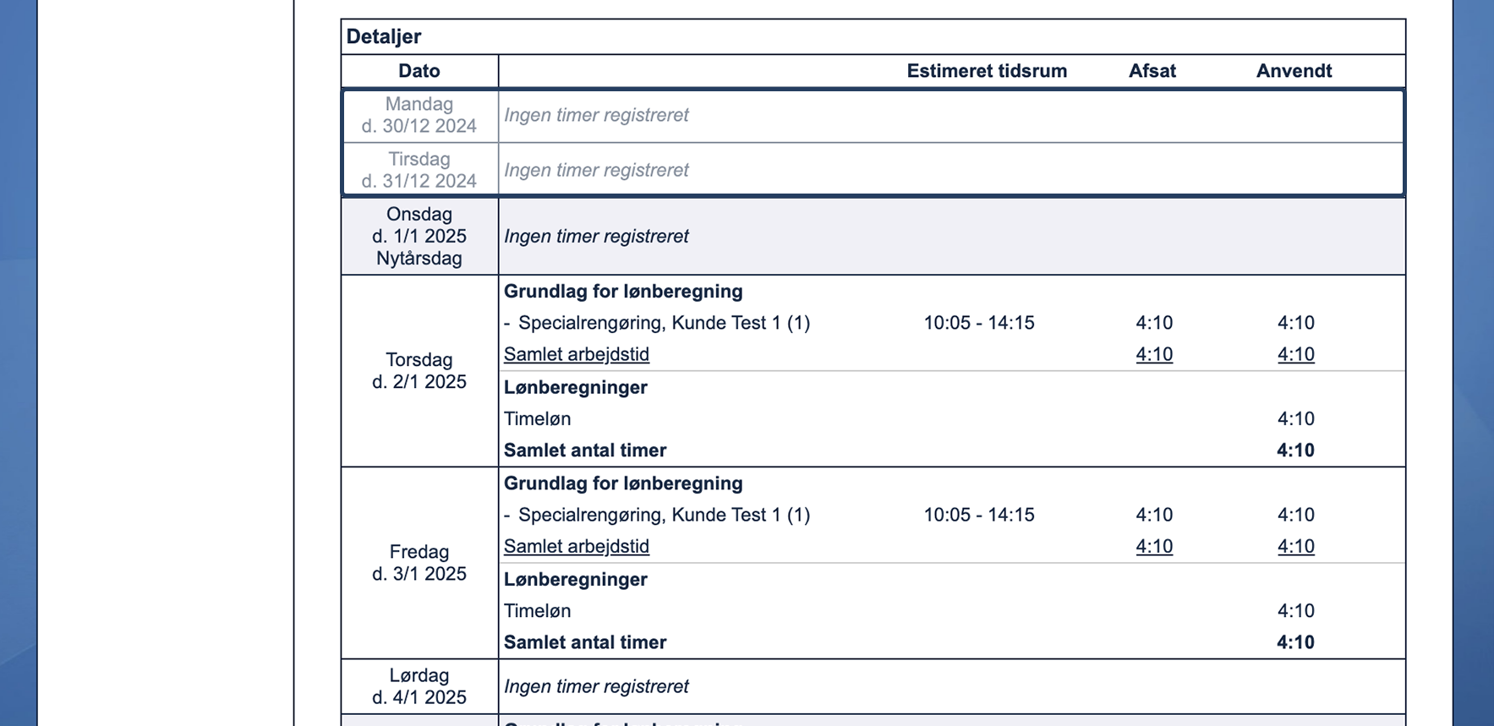Click the Anvendt column header
Viewport: 1494px width, 726px height.
click(x=1294, y=71)
